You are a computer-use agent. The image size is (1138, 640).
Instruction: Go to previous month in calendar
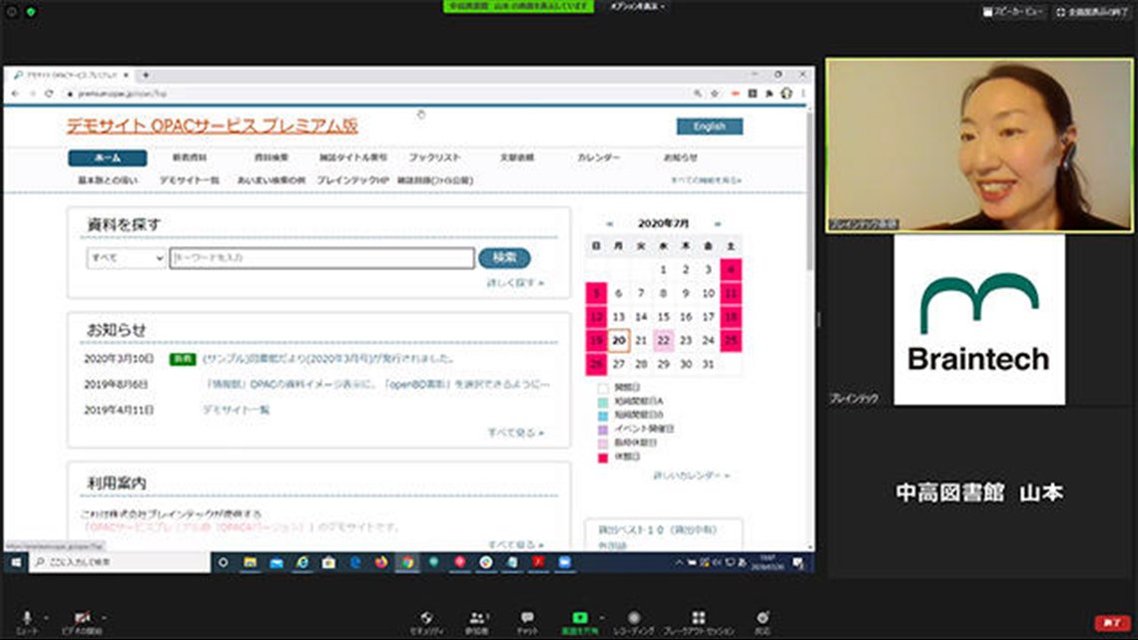pos(610,224)
